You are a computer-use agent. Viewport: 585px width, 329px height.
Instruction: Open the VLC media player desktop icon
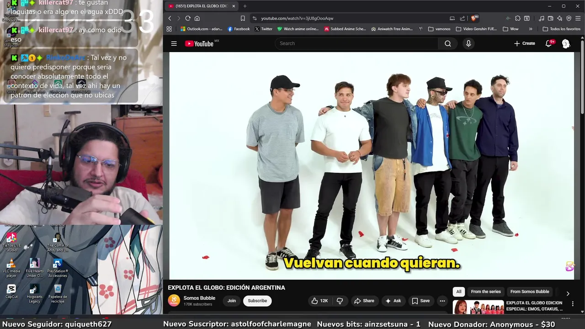coord(11,268)
